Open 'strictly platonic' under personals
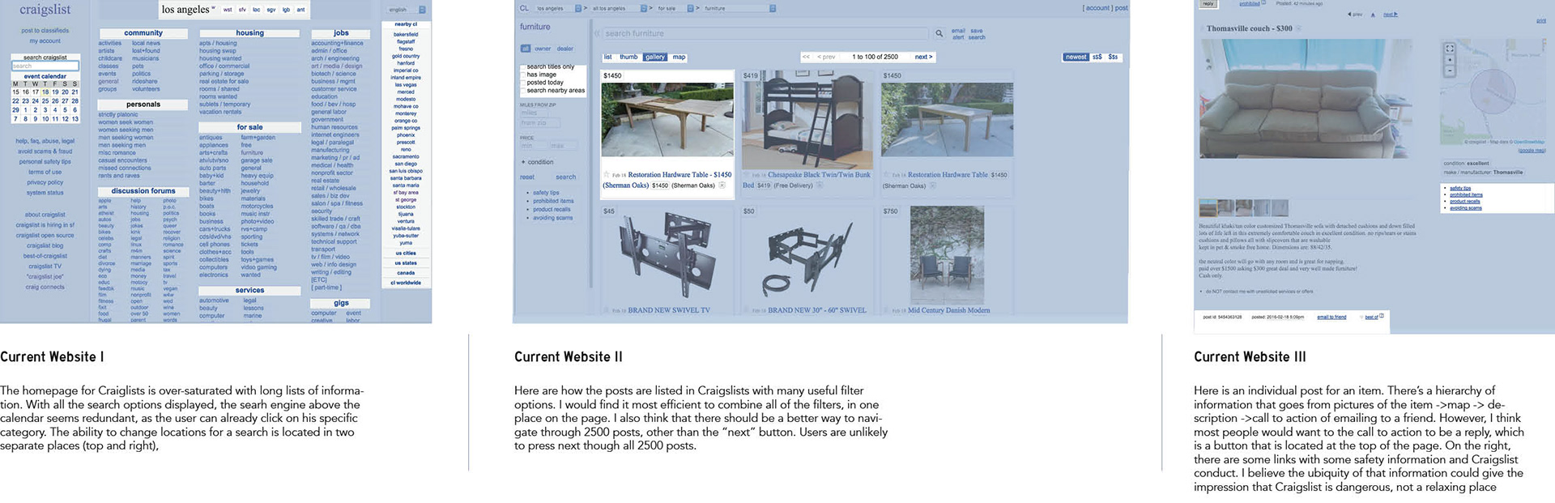 coord(118,115)
